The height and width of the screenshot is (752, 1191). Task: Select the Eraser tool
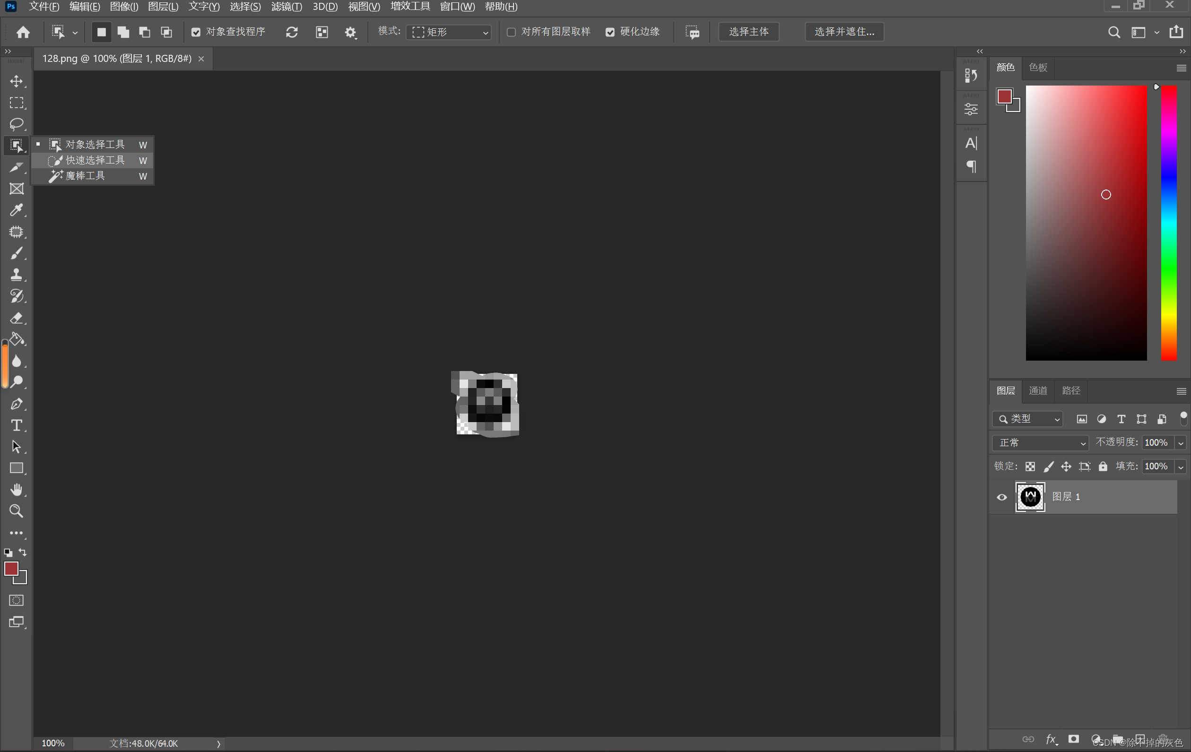point(17,318)
